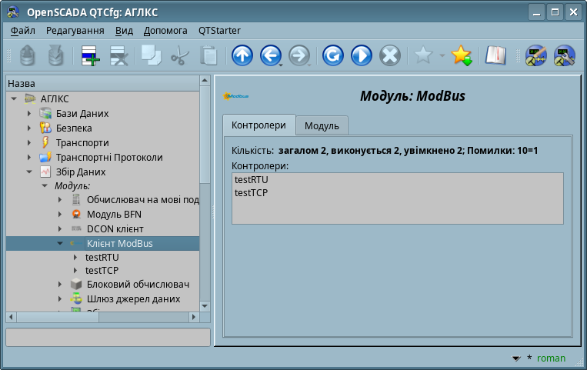Open the Файл menu
The width and height of the screenshot is (587, 370).
coord(22,31)
